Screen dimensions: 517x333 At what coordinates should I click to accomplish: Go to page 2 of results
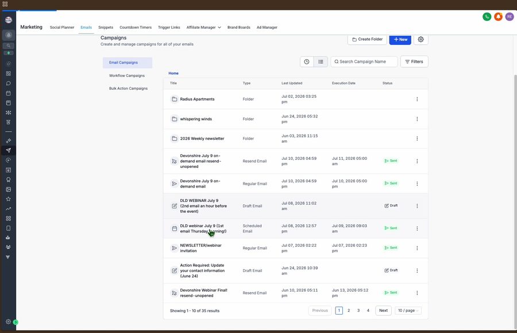[349, 311]
